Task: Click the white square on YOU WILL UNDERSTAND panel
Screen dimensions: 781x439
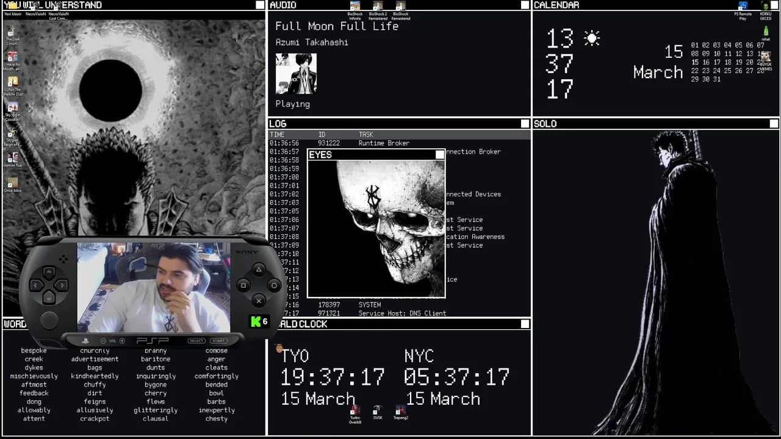Action: (260, 5)
